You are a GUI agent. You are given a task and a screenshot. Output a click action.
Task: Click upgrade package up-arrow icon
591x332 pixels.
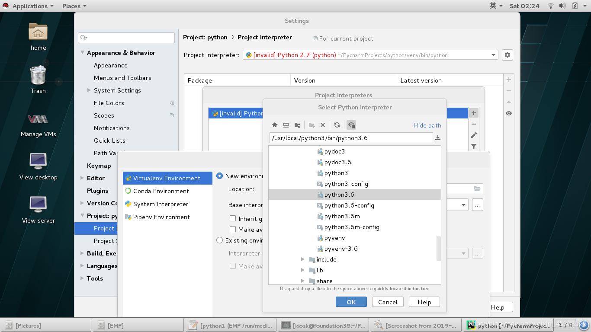509,102
